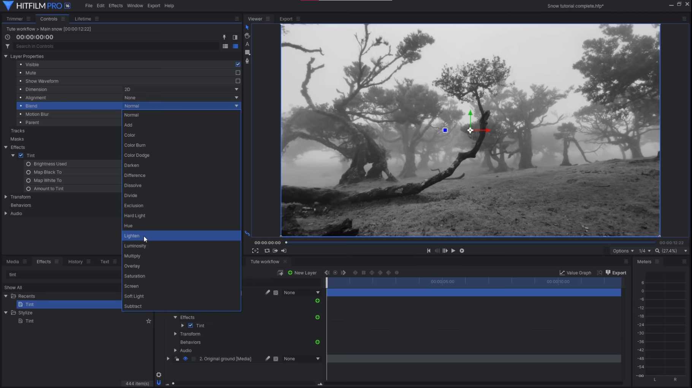This screenshot has height=388, width=692.
Task: Lock the Original ground layer
Action: coord(177,359)
